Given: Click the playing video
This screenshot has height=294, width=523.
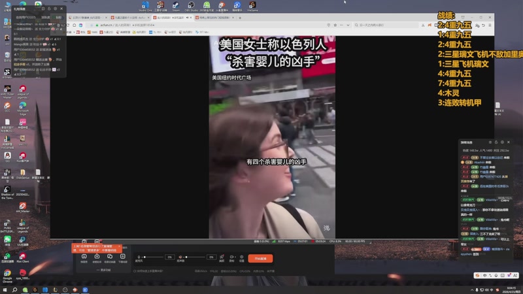Looking at the screenshot, I should coord(272,137).
